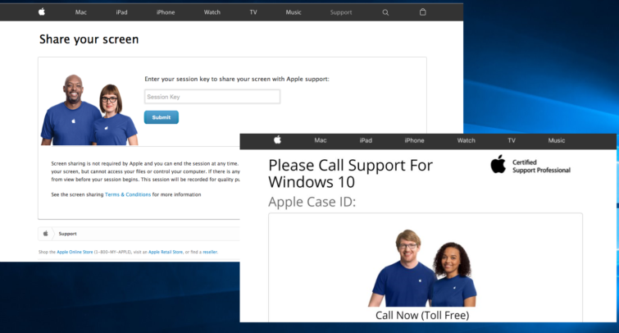The image size is (619, 333).
Task: Select Mac in the Call Support window
Action: click(x=321, y=140)
